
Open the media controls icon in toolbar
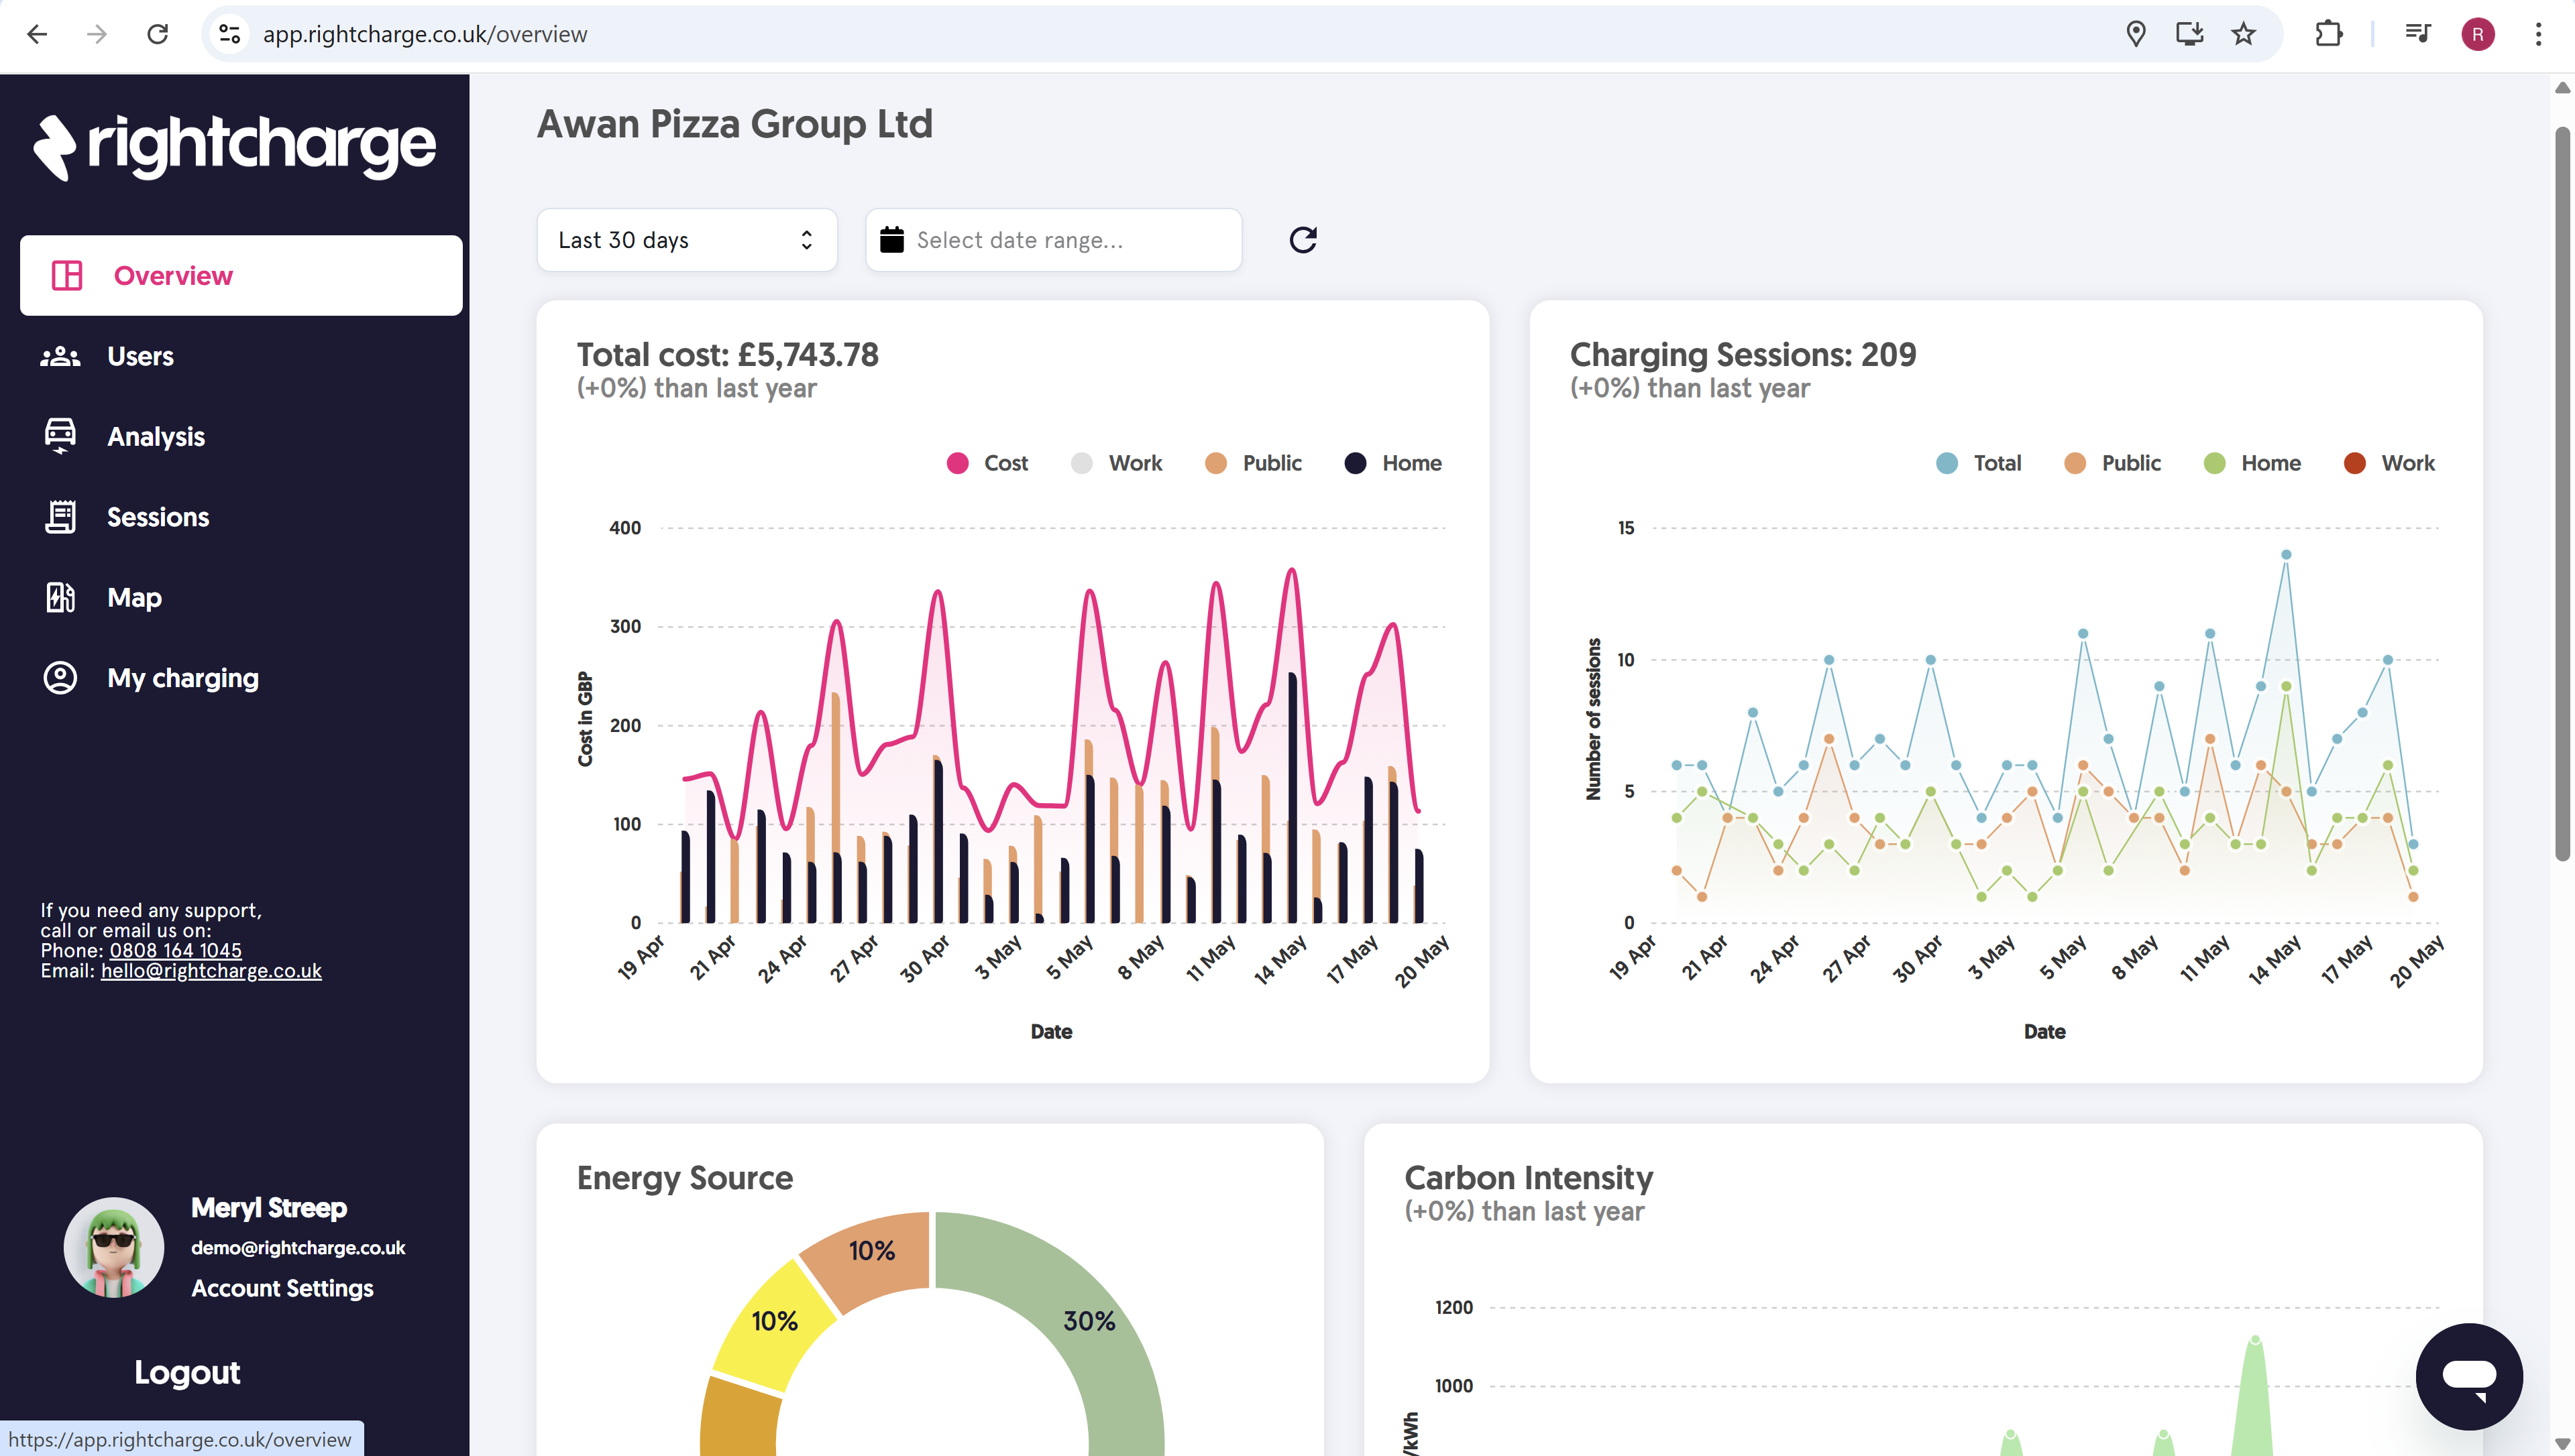click(2418, 34)
